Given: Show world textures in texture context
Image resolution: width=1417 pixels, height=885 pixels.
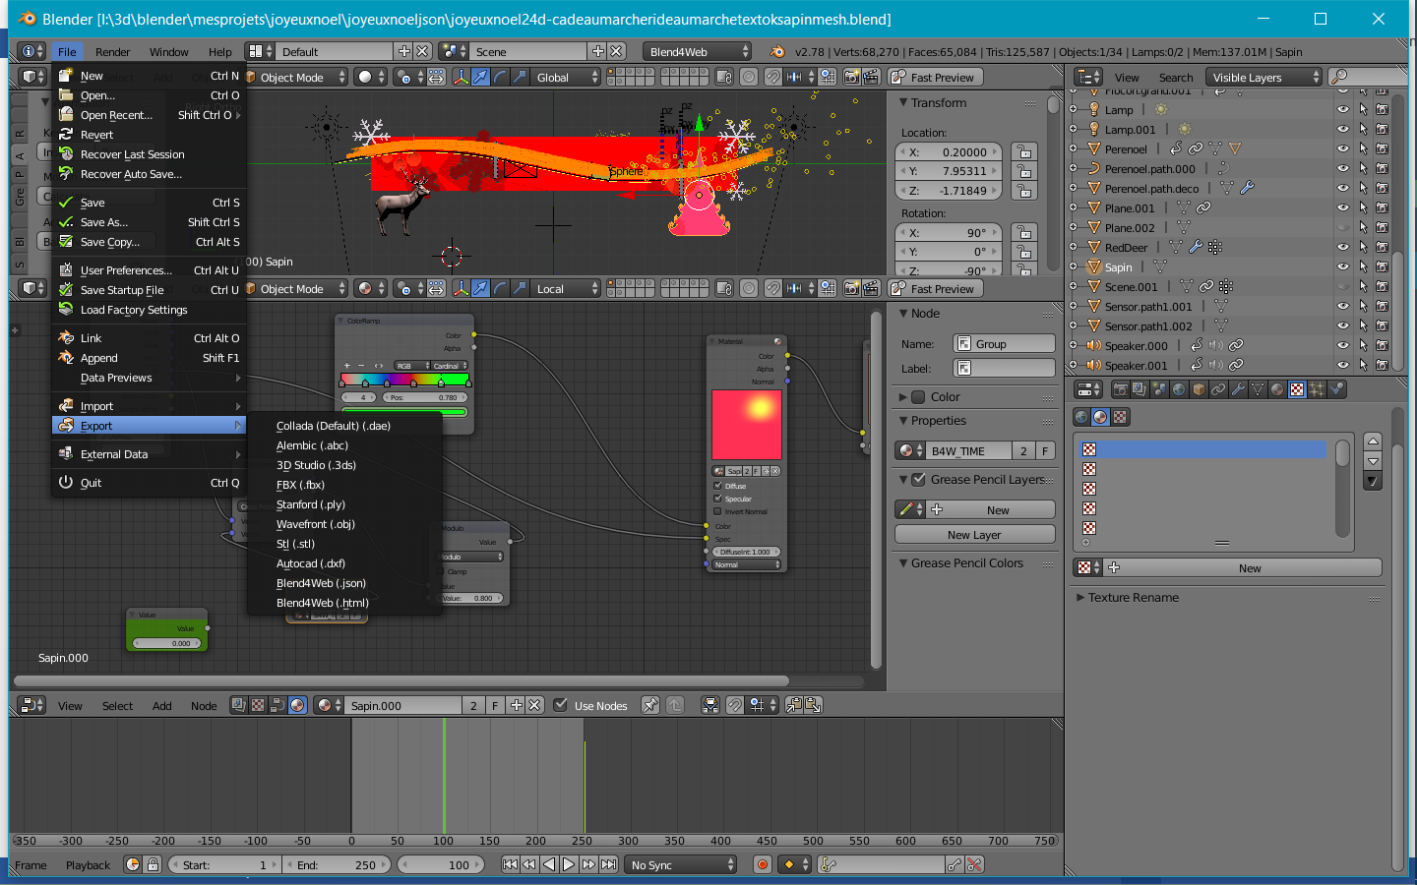Looking at the screenshot, I should 1081,417.
